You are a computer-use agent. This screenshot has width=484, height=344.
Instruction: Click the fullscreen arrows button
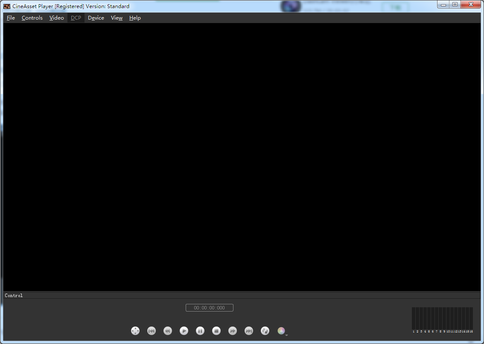135,331
